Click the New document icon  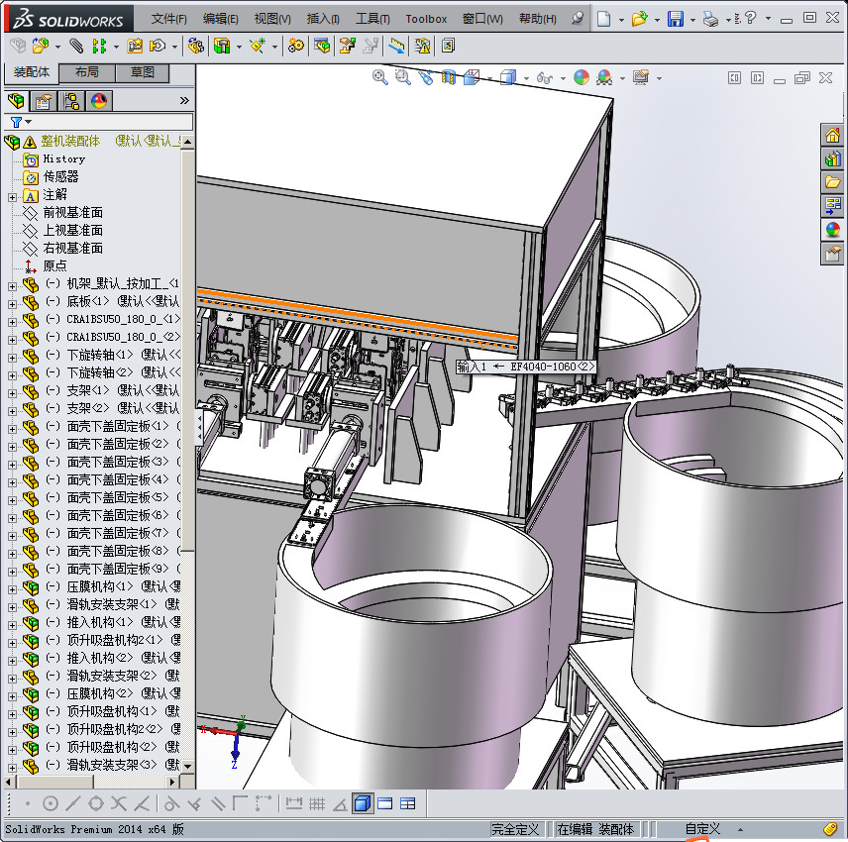[603, 19]
